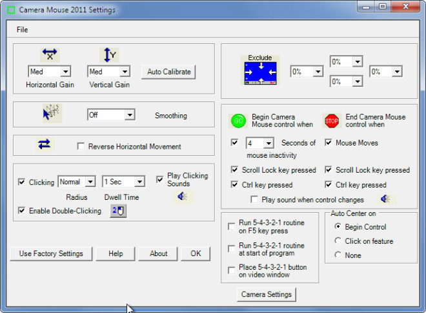Toggle End control Scroll Lock key checkbox

(328, 169)
